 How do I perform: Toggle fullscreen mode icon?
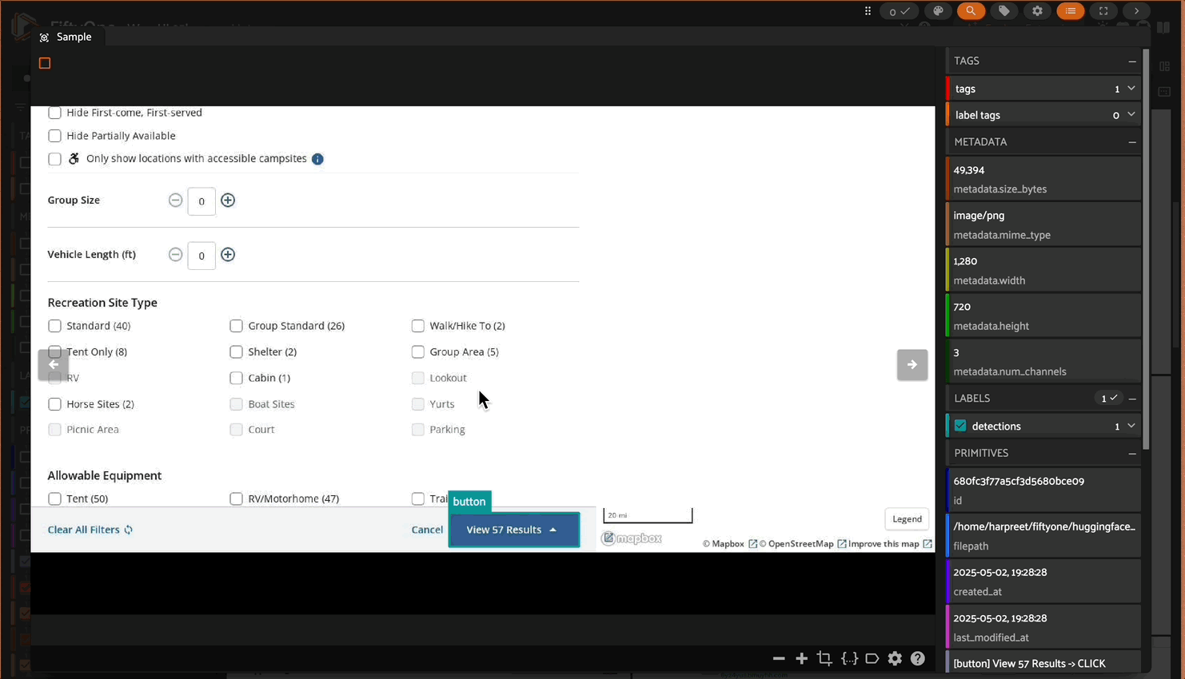[x=1103, y=11]
